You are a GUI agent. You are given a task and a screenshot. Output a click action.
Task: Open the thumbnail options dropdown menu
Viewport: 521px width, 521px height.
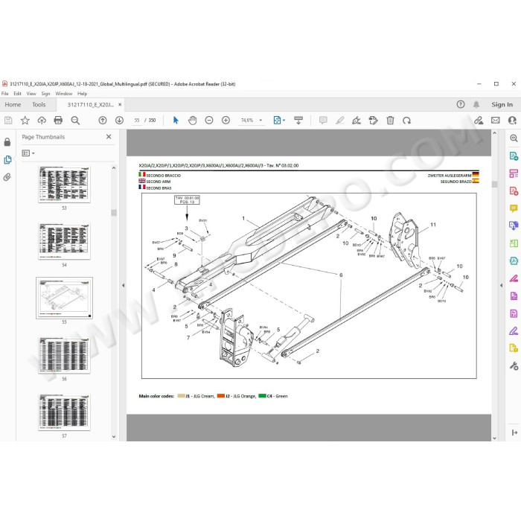coord(28,153)
